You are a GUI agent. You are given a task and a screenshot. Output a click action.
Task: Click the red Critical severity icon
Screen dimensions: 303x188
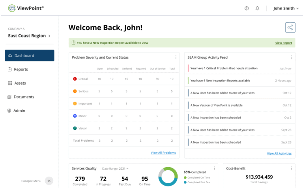coord(75,79)
